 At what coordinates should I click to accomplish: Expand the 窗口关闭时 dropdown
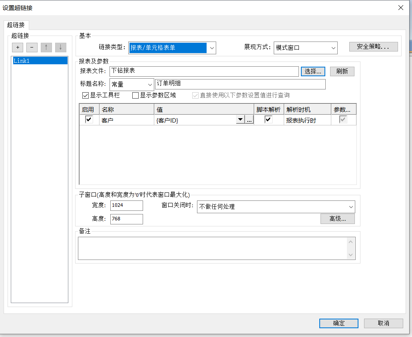351,207
